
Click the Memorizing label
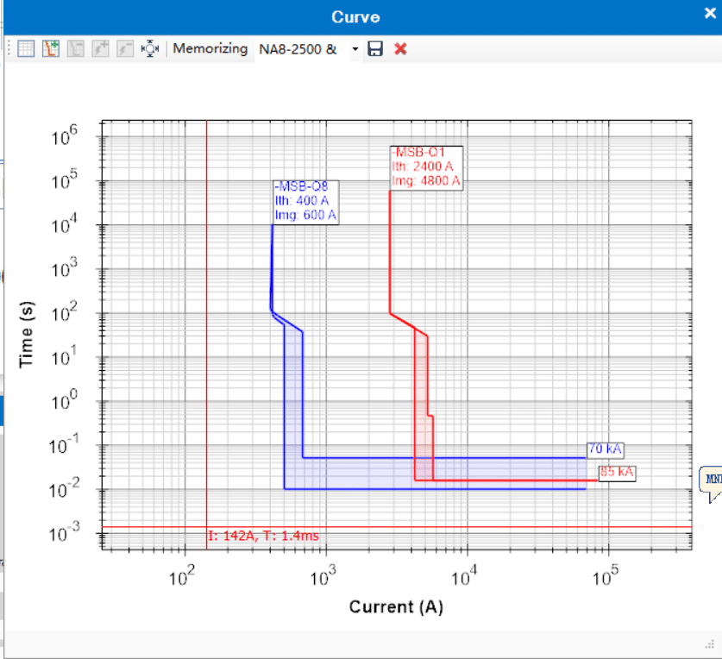pos(210,48)
